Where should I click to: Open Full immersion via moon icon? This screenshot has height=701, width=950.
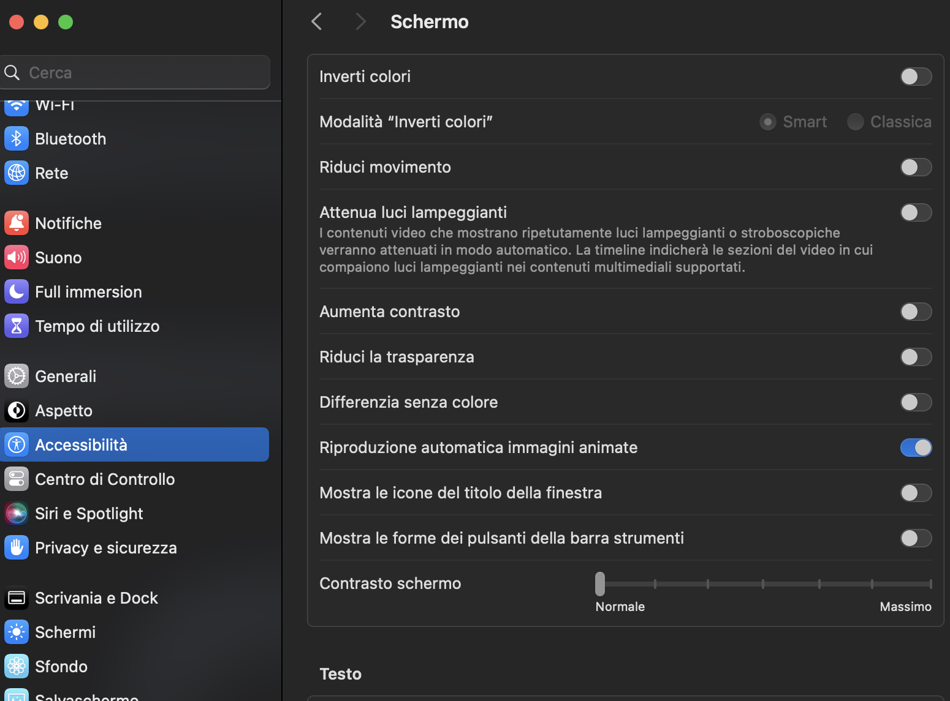pyautogui.click(x=17, y=291)
